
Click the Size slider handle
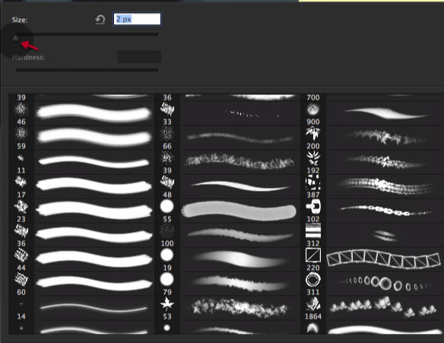[x=15, y=38]
